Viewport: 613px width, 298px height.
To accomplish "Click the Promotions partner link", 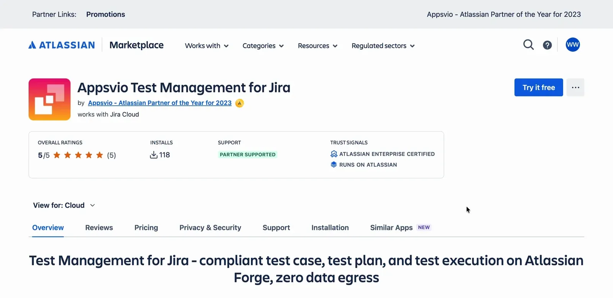I will [106, 14].
